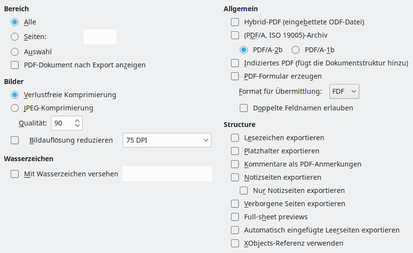Tick Indiziertes PDF checkbox
413x253 pixels.
[x=235, y=63]
